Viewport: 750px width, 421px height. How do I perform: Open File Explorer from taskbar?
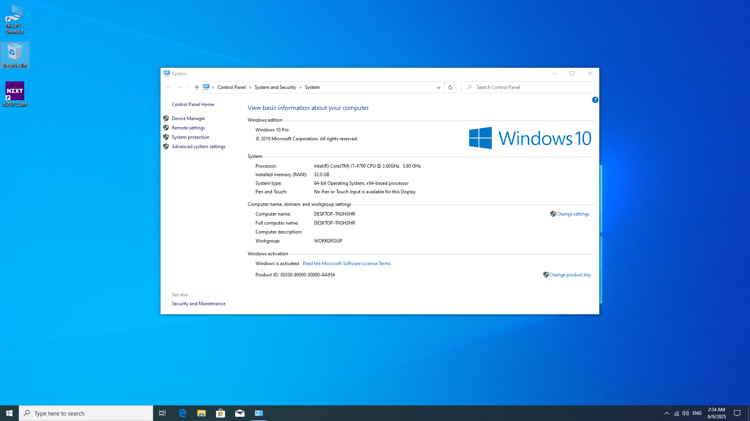(x=202, y=413)
